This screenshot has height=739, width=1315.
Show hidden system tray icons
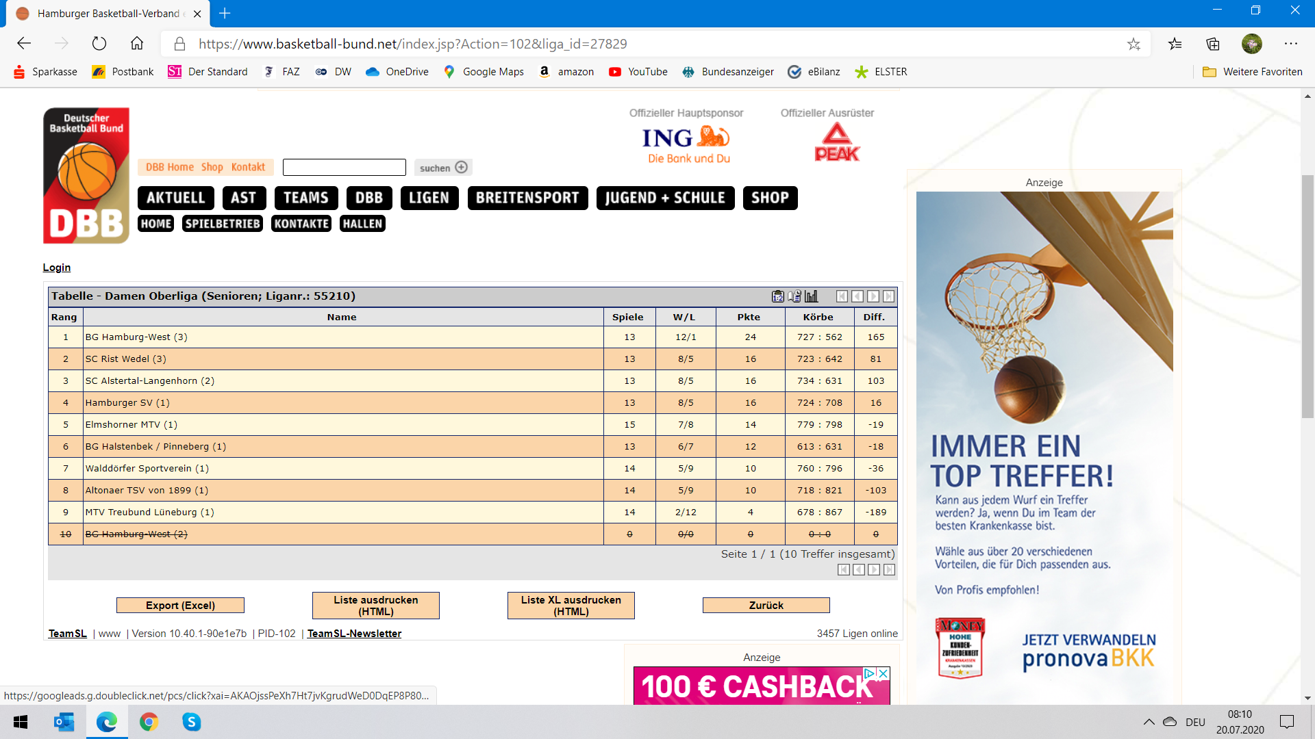click(x=1149, y=722)
